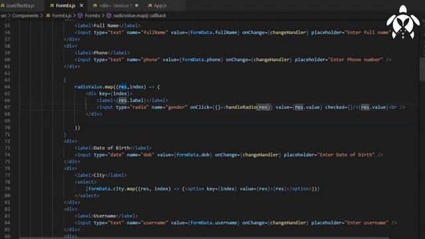Click the "City" label text

click(99, 175)
